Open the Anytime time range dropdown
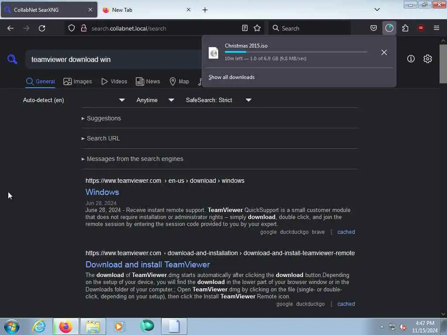Viewport: 447px width, 335px height. pyautogui.click(x=155, y=100)
